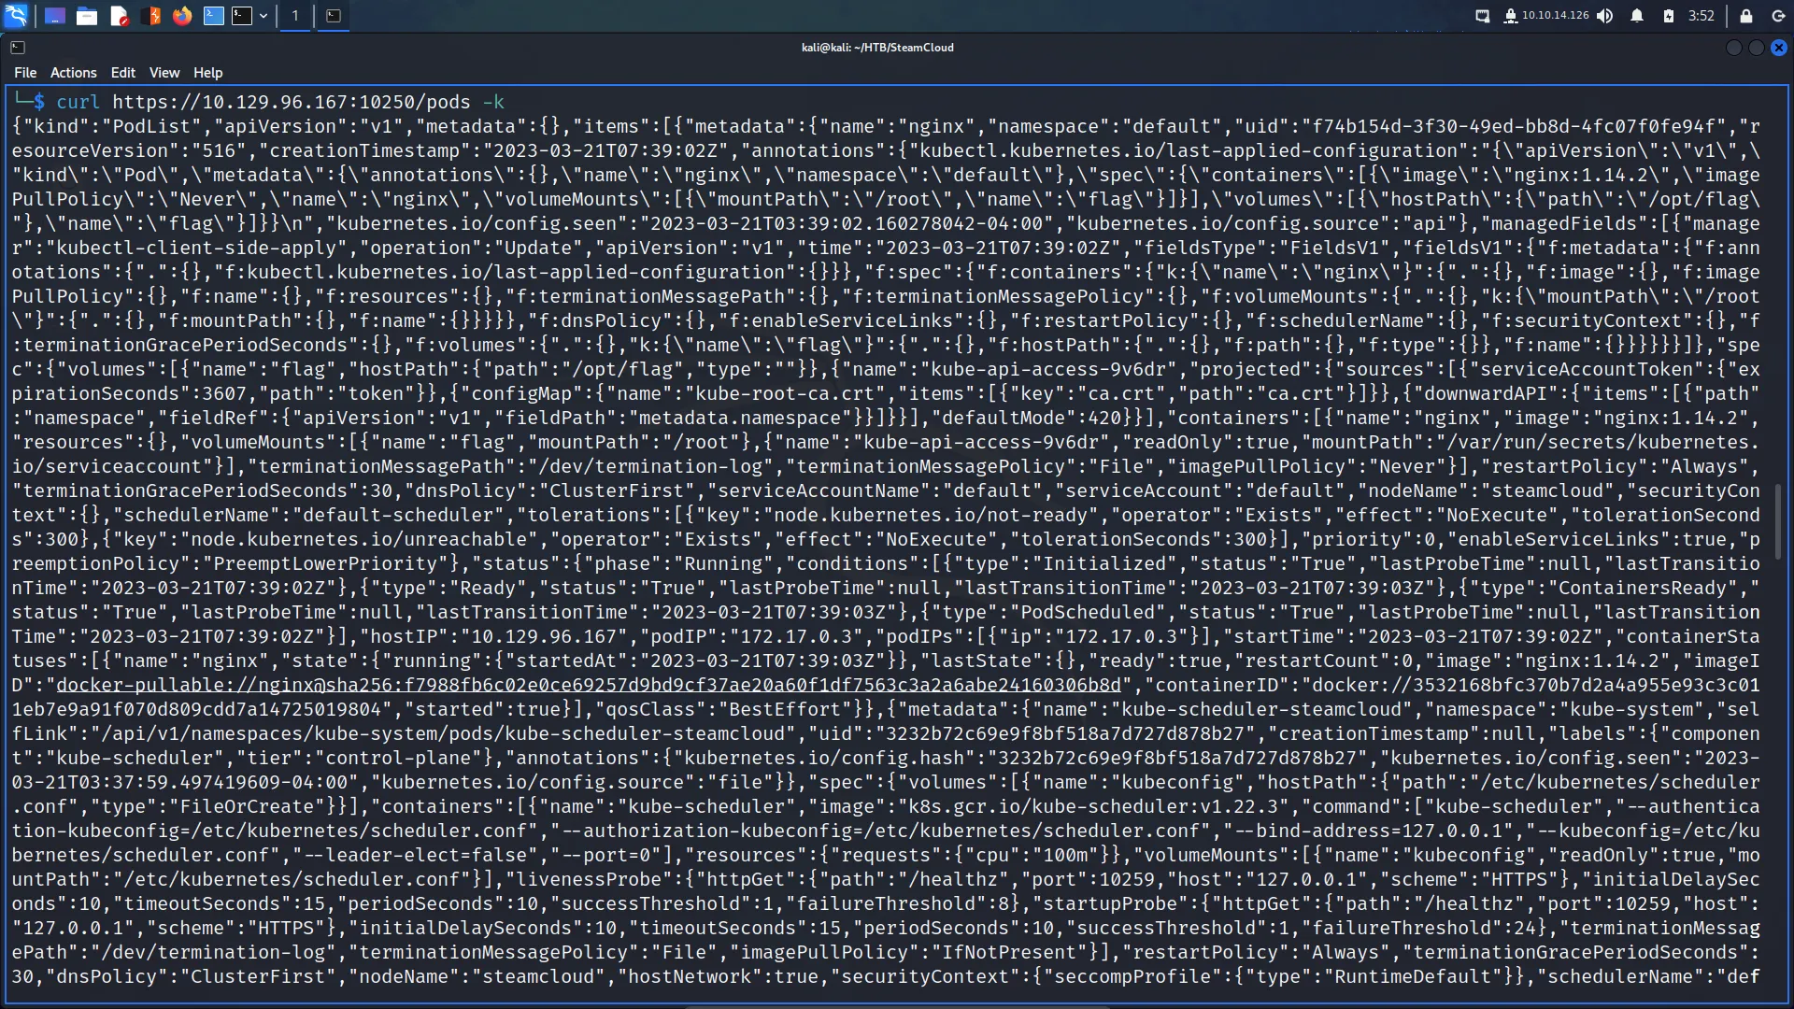Open the Actions menu

coord(74,73)
